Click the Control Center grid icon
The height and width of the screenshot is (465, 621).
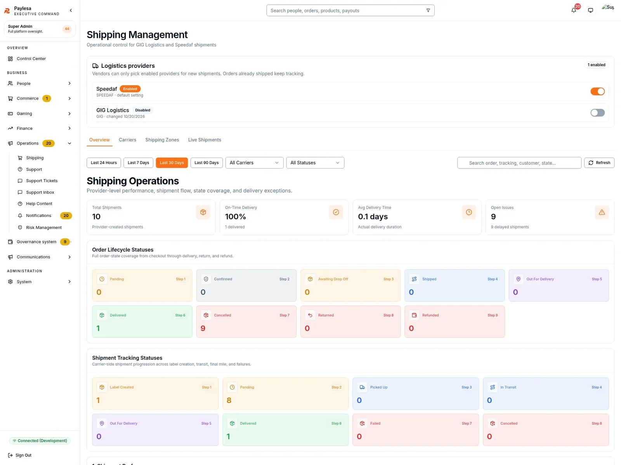(10, 59)
